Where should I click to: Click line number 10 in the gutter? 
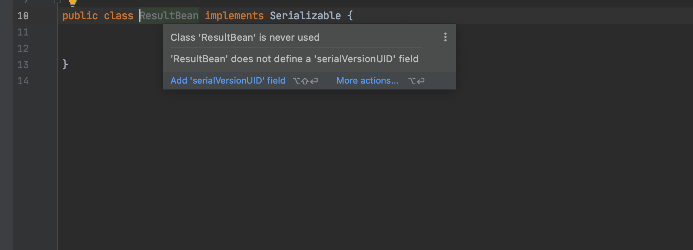coord(23,16)
